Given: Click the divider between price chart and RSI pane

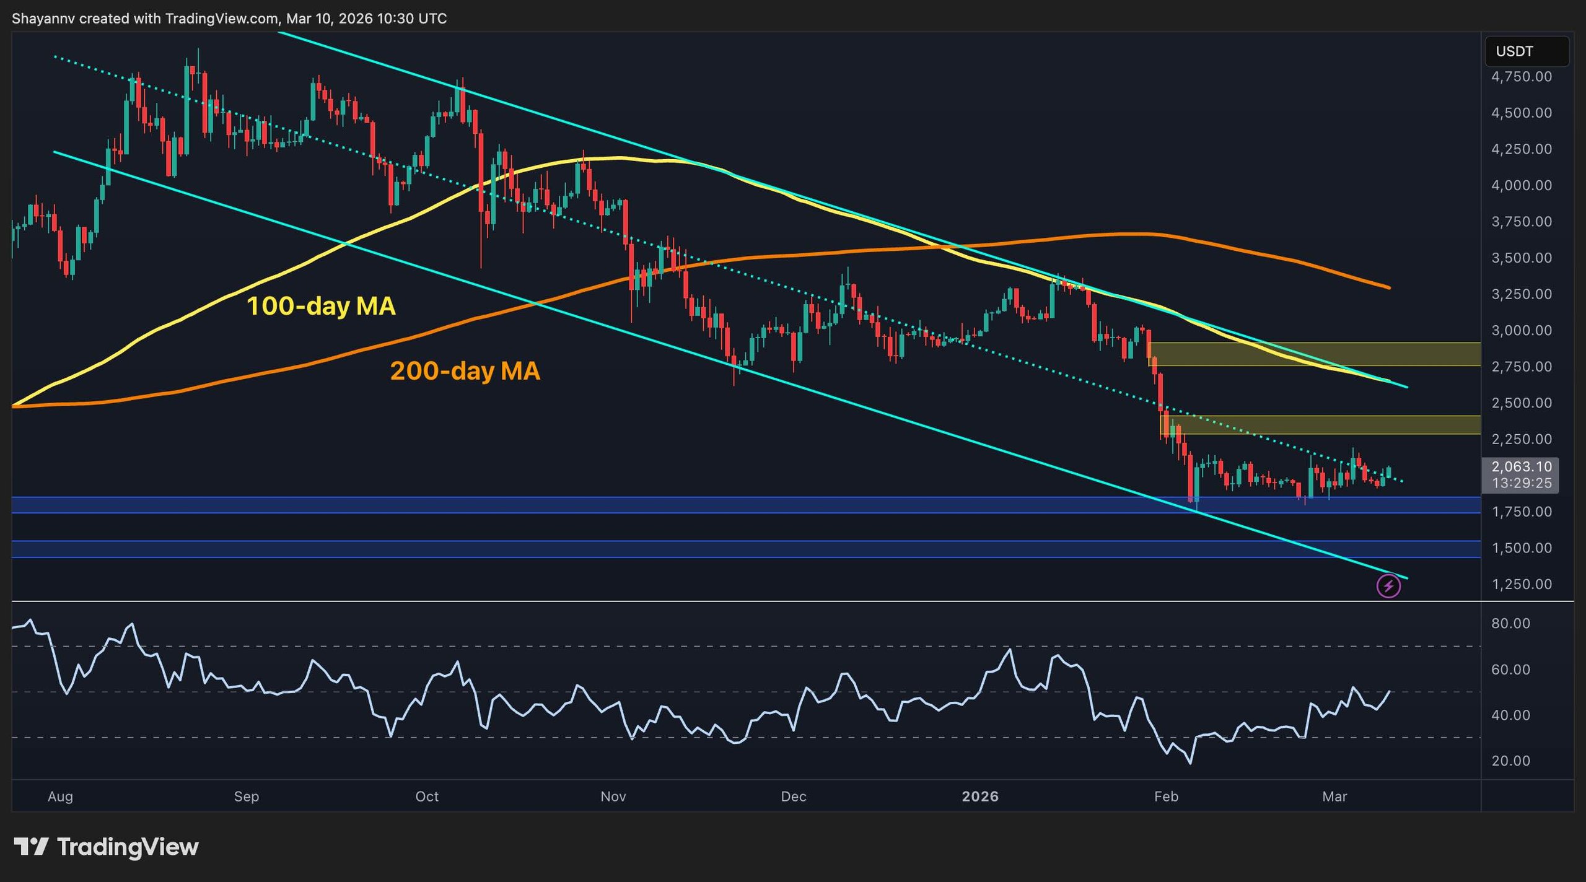Looking at the screenshot, I should pyautogui.click(x=743, y=600).
